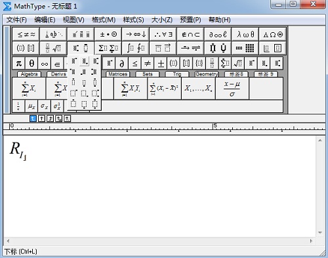Insert the X₁,…,Xₙ expression
Image resolution: width=328 pixels, height=258 pixels.
pos(198,89)
